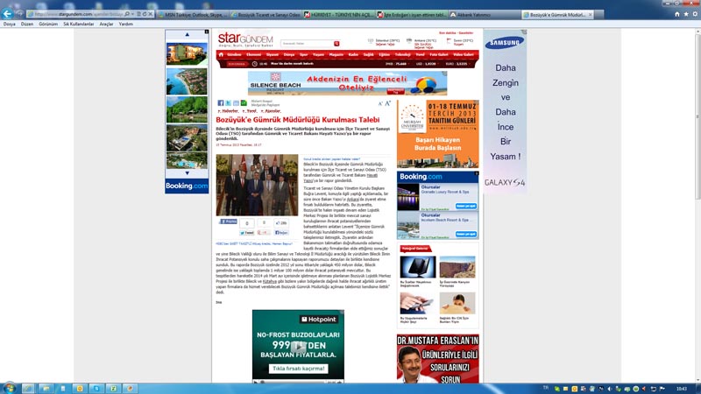The height and width of the screenshot is (394, 701).
Task: Decrease article font size icon
Action: (x=380, y=103)
